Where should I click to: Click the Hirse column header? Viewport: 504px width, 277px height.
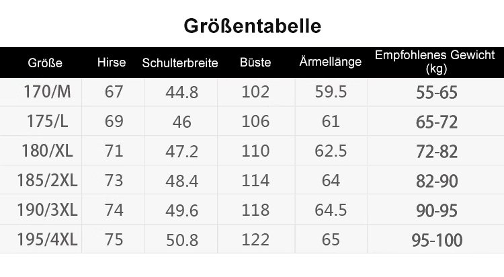[x=112, y=63]
